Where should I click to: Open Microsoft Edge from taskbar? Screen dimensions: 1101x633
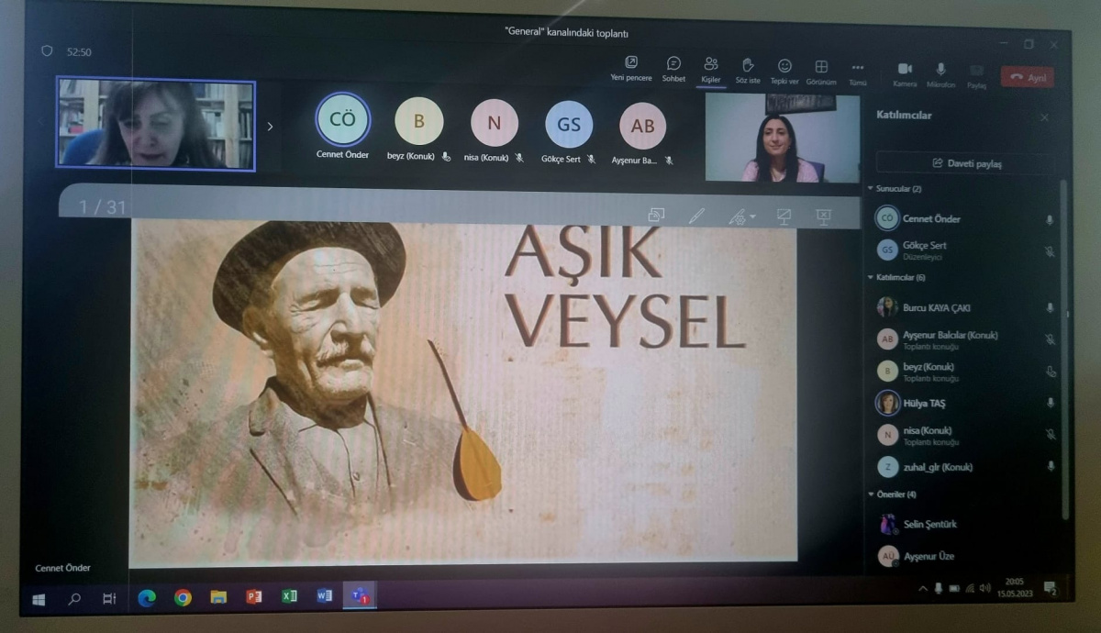(147, 598)
